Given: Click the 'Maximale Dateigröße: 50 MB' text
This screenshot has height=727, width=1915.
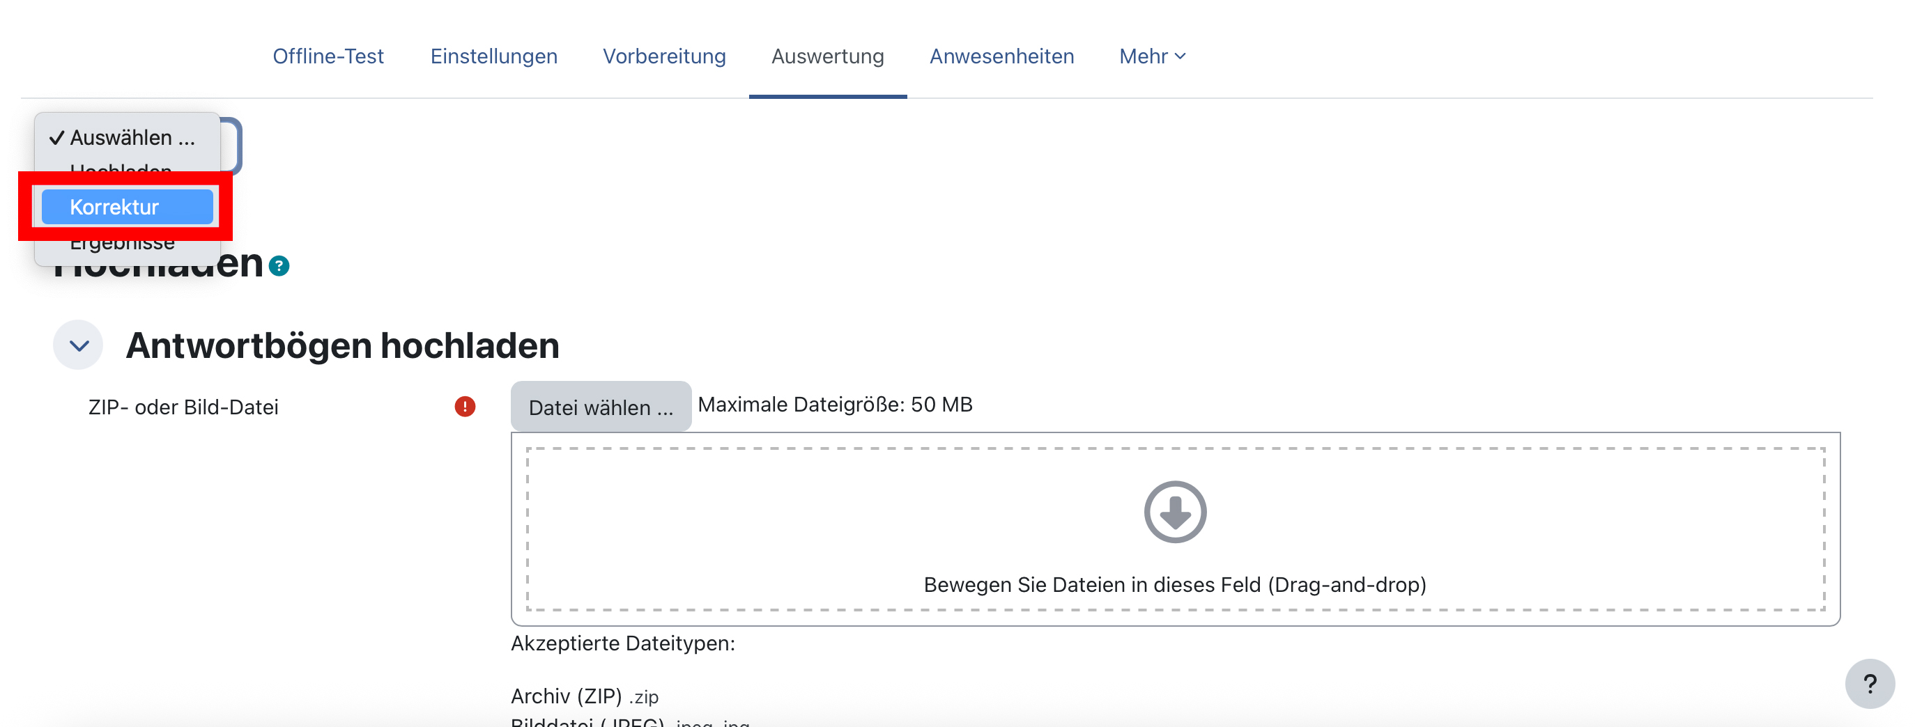Looking at the screenshot, I should pos(835,405).
